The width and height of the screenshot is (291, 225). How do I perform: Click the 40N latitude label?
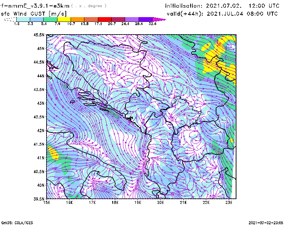(x=41, y=185)
